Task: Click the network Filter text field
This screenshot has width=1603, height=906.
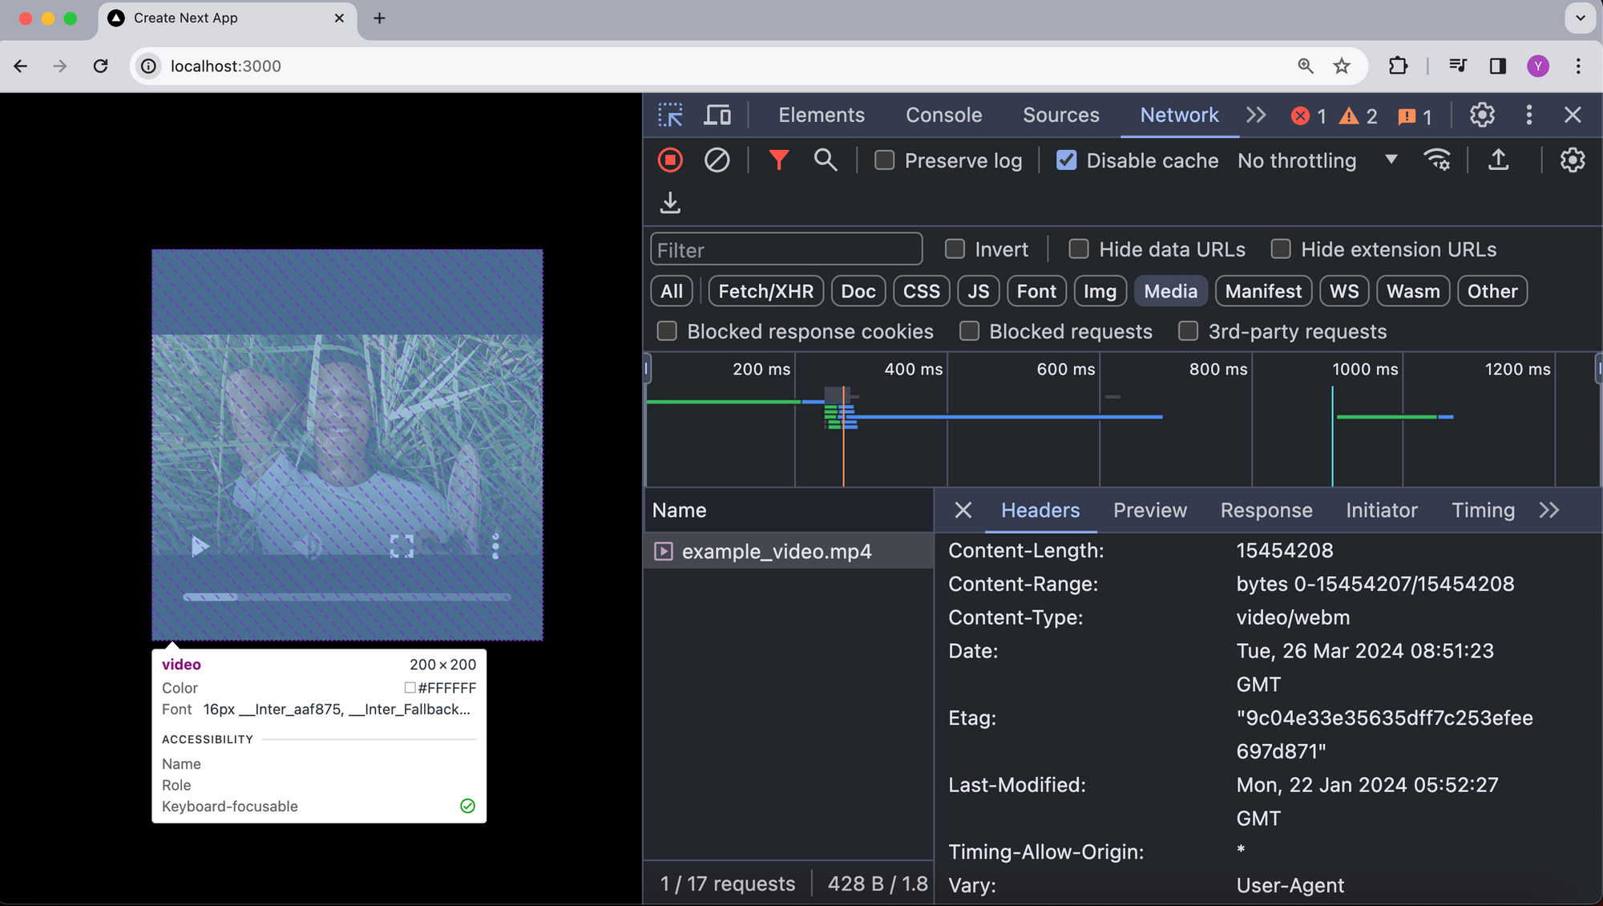Action: coord(786,249)
